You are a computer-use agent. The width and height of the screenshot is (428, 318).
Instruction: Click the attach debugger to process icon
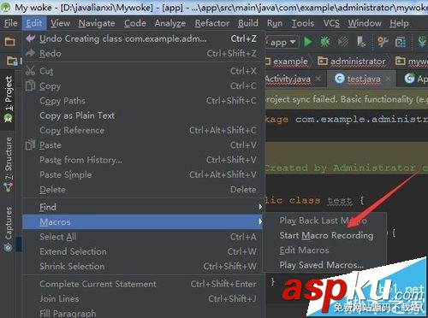(361, 42)
